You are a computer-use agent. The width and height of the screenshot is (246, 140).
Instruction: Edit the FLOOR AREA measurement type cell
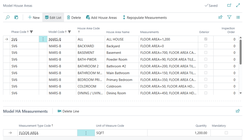[x=47, y=133]
